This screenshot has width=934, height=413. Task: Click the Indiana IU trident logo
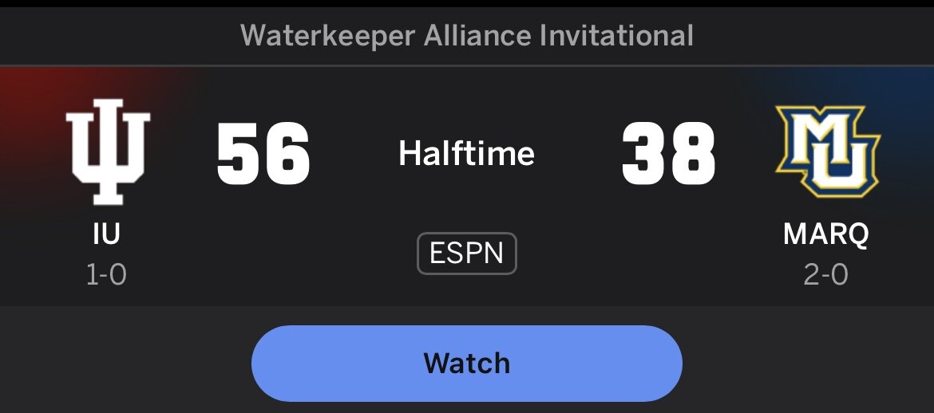[x=107, y=151]
